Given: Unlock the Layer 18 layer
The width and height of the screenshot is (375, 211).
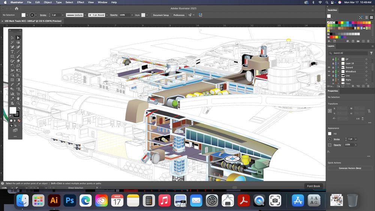Looking at the screenshot, I should tap(333, 63).
